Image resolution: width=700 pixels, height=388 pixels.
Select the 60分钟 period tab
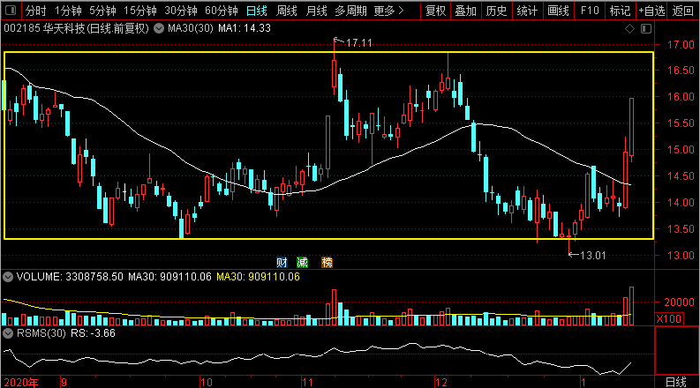(221, 11)
